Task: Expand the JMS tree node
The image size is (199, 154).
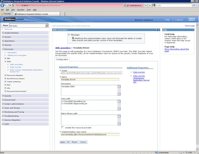Action: coord(5,58)
